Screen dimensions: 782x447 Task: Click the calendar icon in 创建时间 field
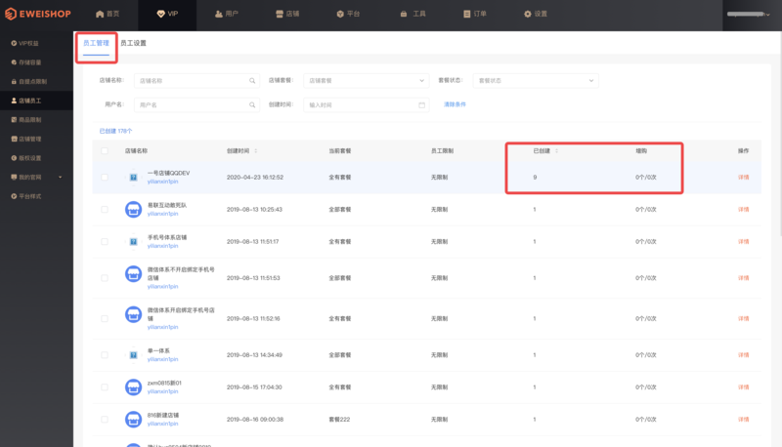pyautogui.click(x=421, y=104)
